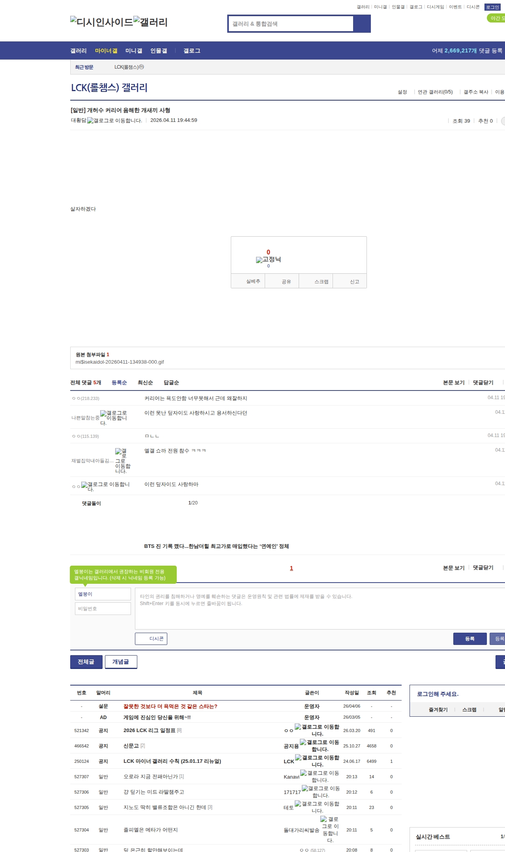
Task: Expand 연관 갤러리(0/5) list
Action: (x=435, y=92)
